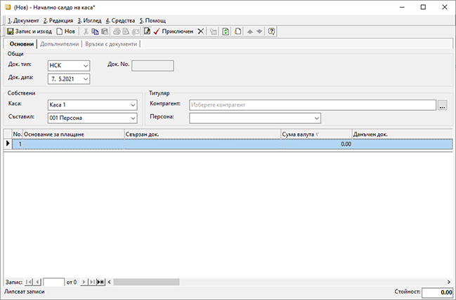
Task: Toggle the edit mode pencil icon
Action: pyautogui.click(x=147, y=32)
